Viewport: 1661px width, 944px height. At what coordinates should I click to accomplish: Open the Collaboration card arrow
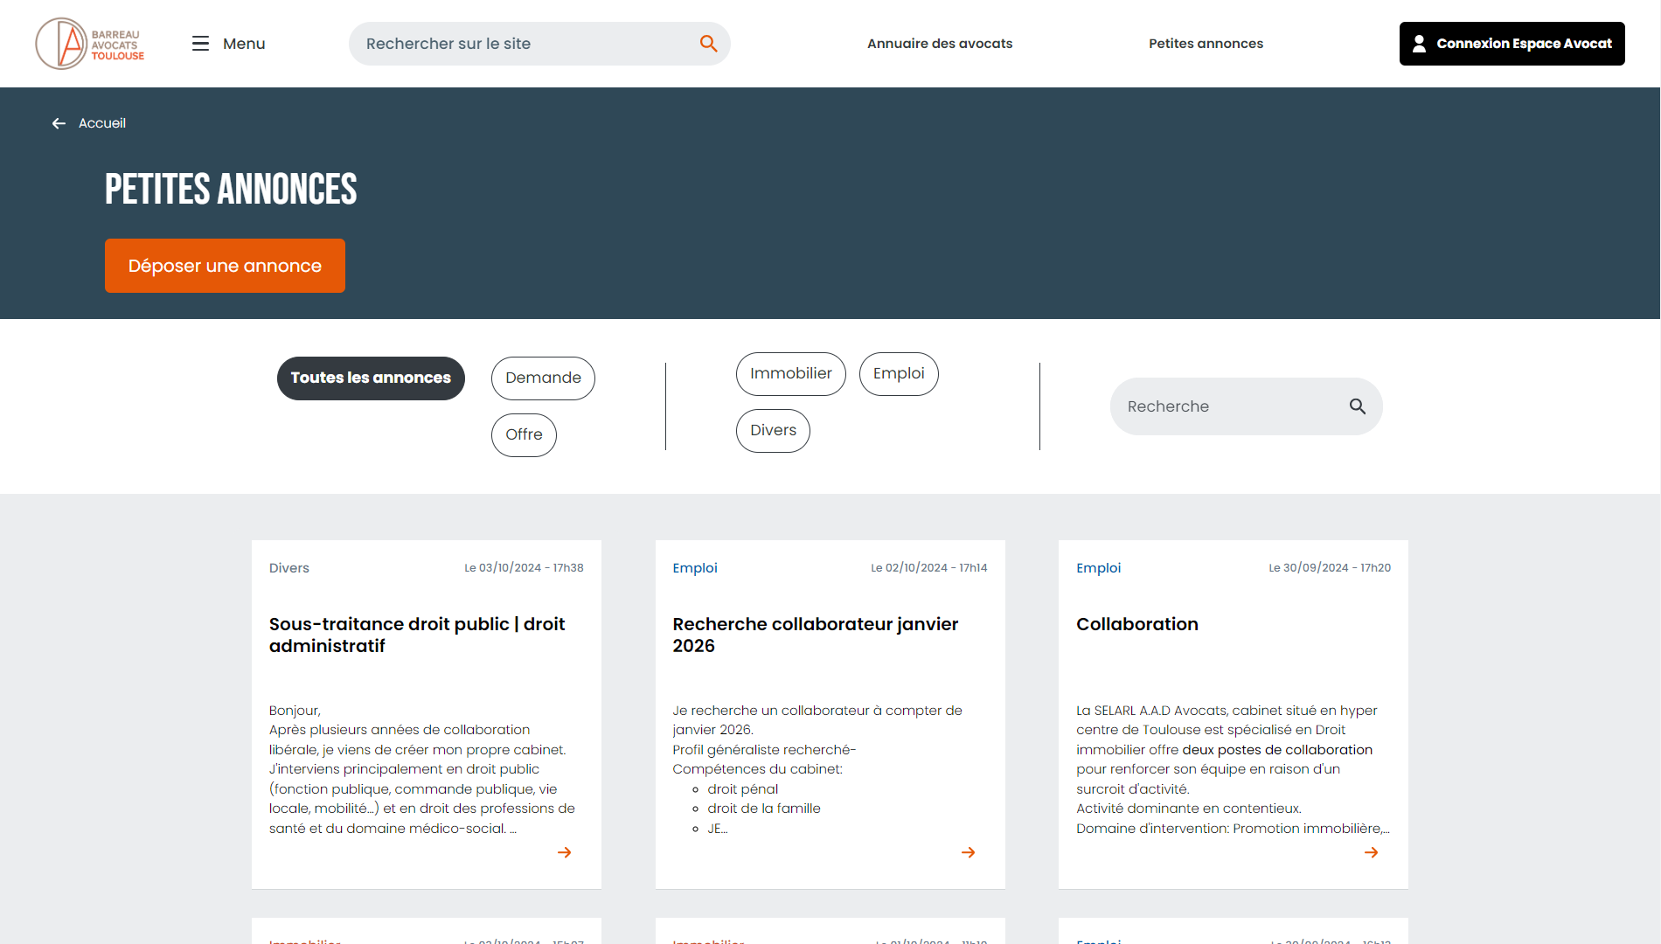pos(1371,852)
